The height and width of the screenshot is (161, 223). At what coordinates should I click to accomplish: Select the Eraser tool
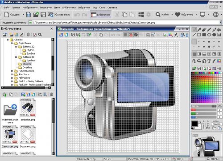pos(204,29)
